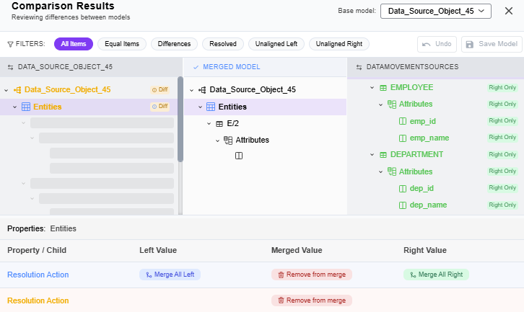Viewport: 524px width, 312px height.
Task: Click the orange model icon of Data_Source_Object_45 in left pane
Action: point(17,90)
